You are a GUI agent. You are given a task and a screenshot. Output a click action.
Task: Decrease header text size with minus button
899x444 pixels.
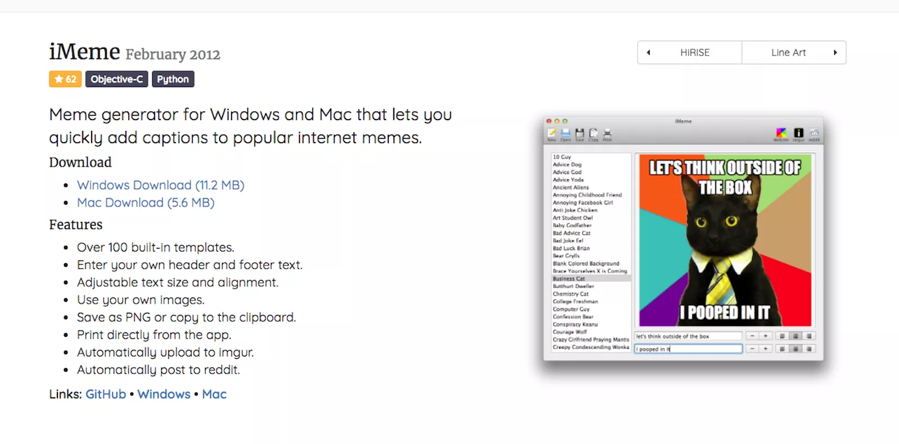(752, 336)
